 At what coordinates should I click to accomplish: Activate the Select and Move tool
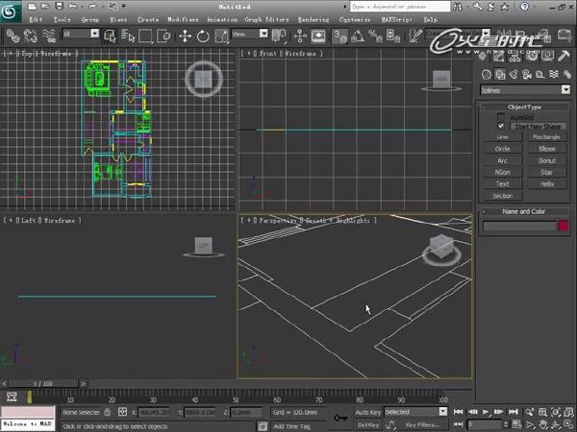[x=185, y=36]
